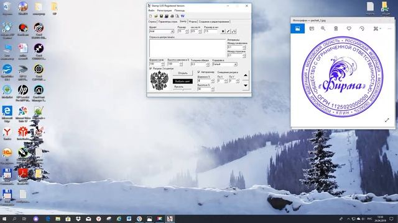This screenshot has width=398, height=223.
Task: Click the taskbar clock and date
Action: (x=380, y=219)
